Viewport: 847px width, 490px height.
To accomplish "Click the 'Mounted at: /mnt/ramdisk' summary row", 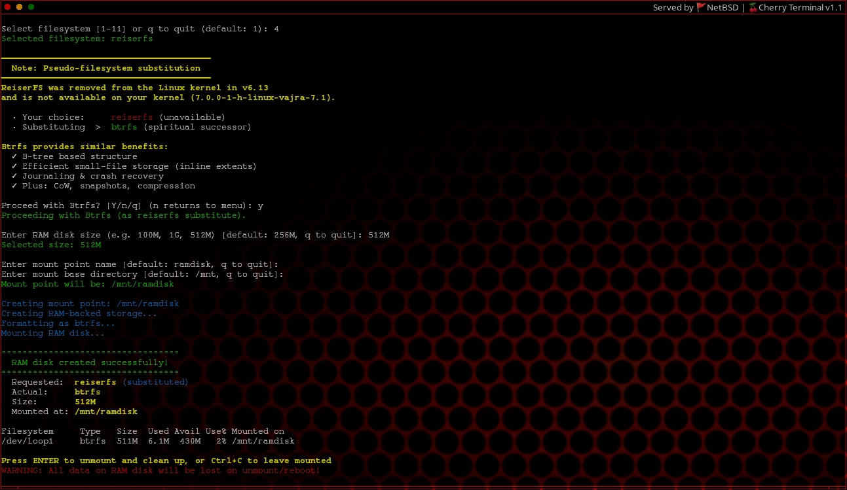I will (75, 411).
